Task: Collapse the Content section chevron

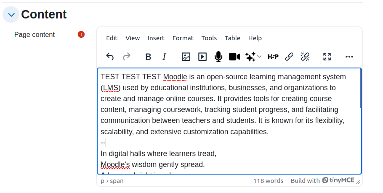Action: pyautogui.click(x=11, y=15)
